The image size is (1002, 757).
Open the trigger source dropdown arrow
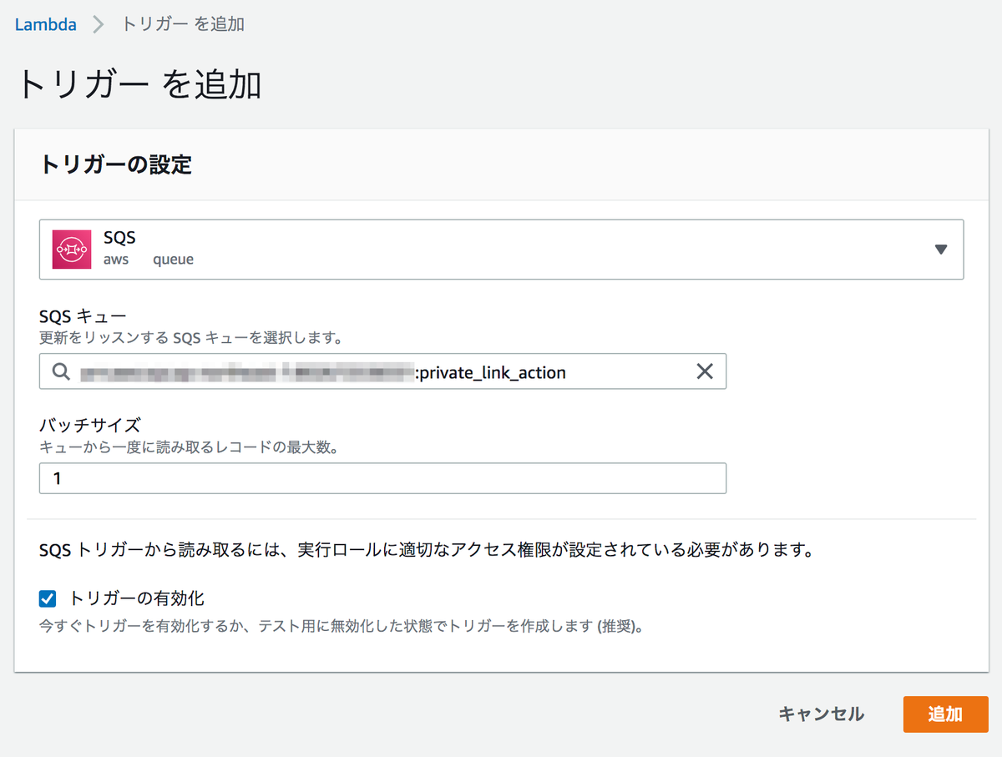tap(943, 248)
